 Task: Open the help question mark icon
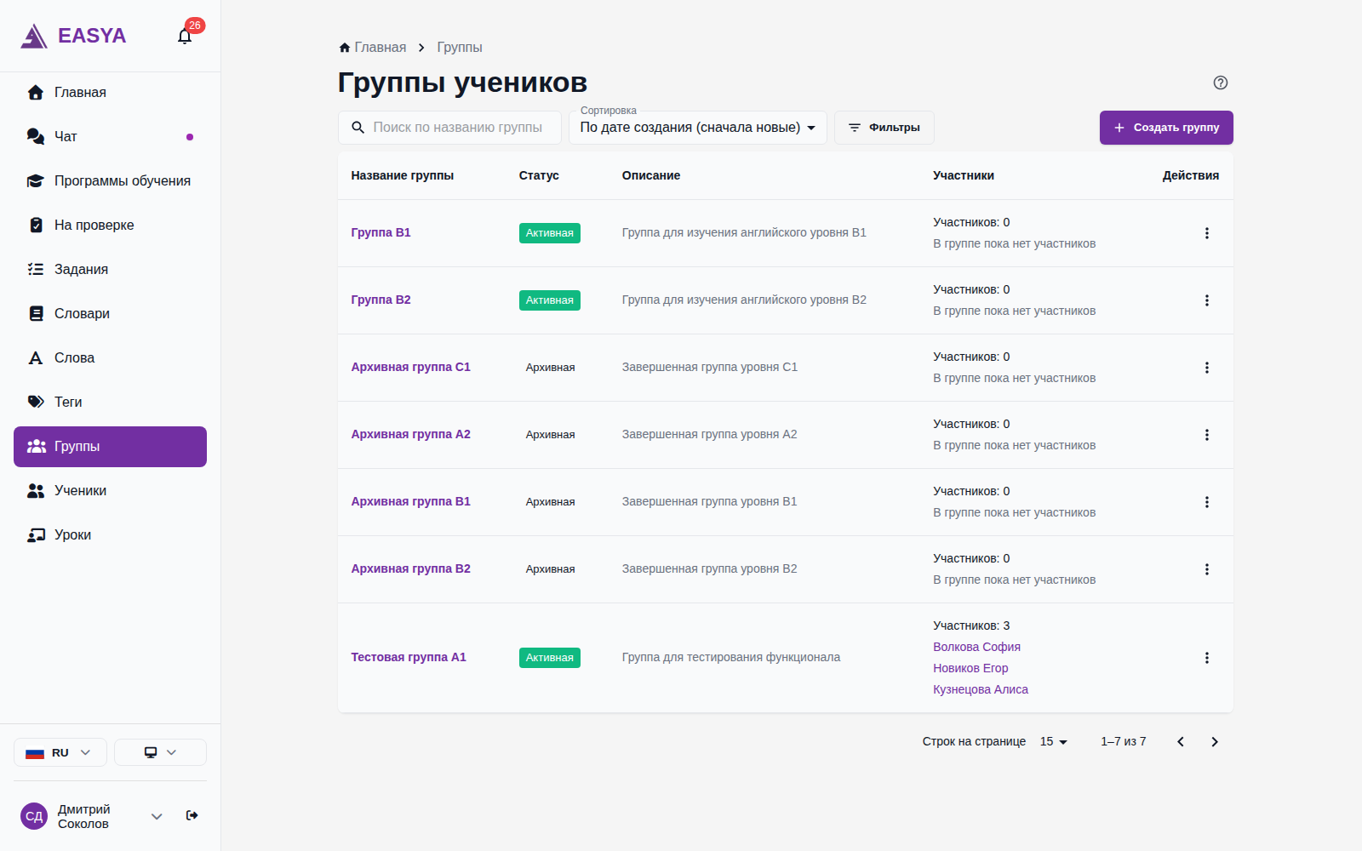coord(1220,83)
